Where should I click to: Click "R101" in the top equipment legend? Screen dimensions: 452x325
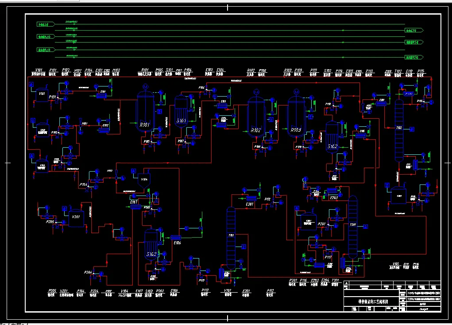coord(145,70)
